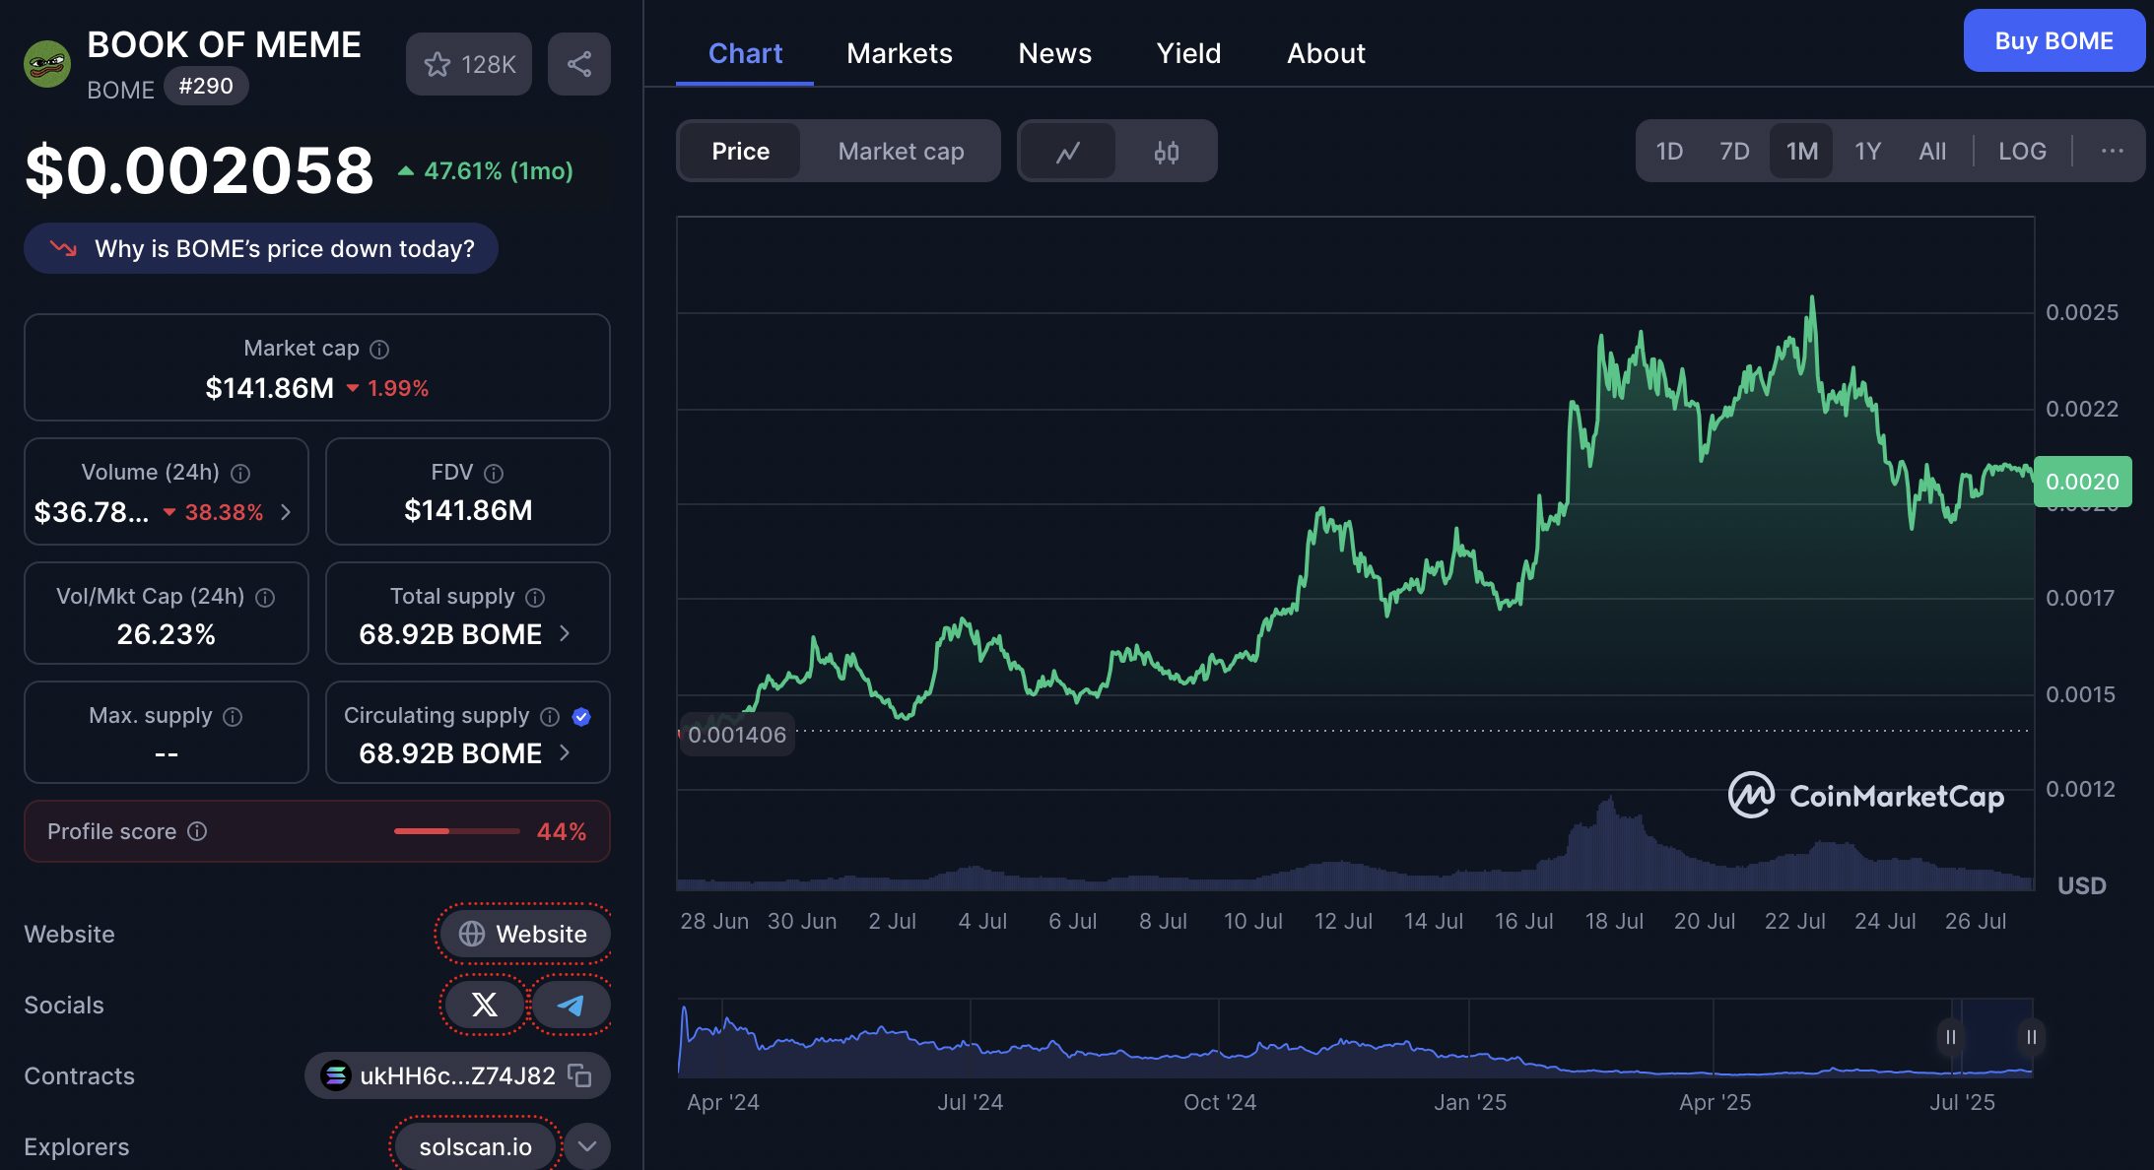Open chart more options ellipsis

tap(2112, 151)
